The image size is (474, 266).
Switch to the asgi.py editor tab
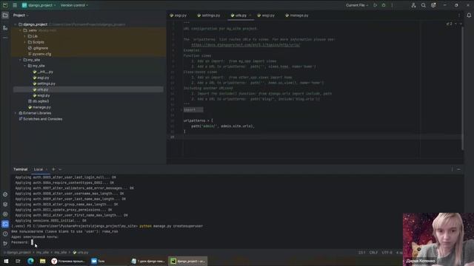click(x=178, y=16)
